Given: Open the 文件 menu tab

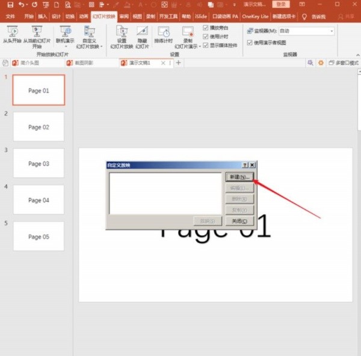Looking at the screenshot, I should click(x=10, y=16).
